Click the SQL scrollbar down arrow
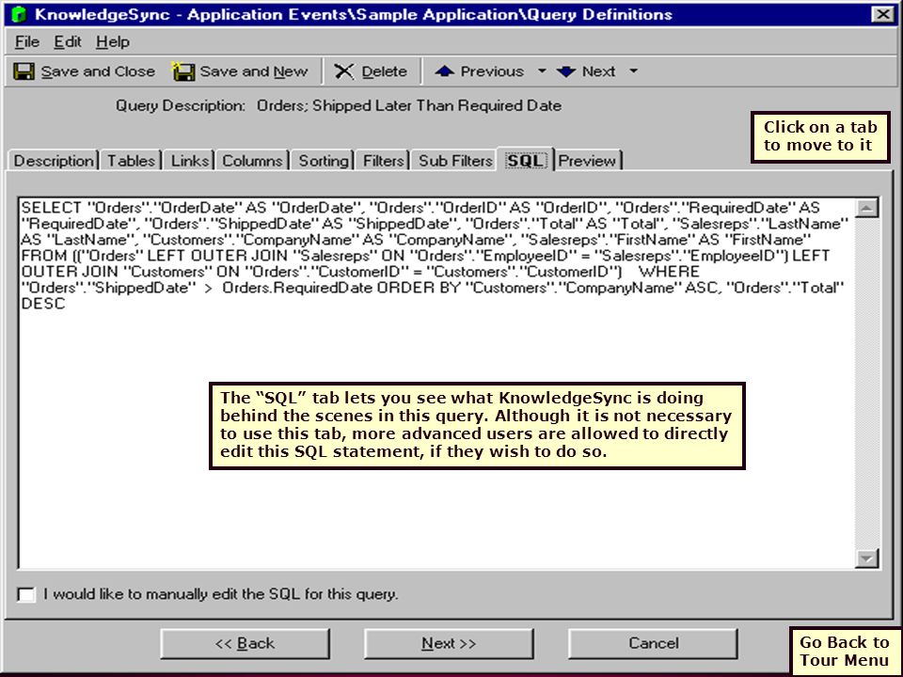The image size is (903, 677). (x=866, y=558)
